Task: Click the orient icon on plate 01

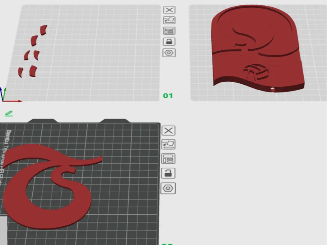Action: tap(169, 20)
